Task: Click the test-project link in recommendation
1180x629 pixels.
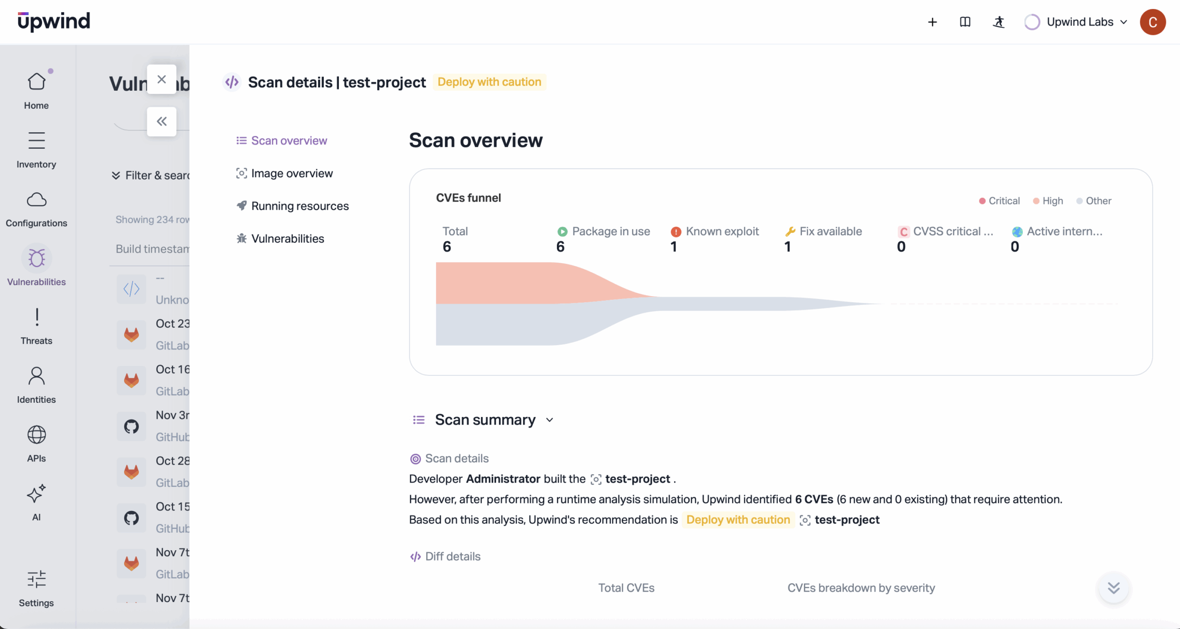Action: click(x=846, y=519)
